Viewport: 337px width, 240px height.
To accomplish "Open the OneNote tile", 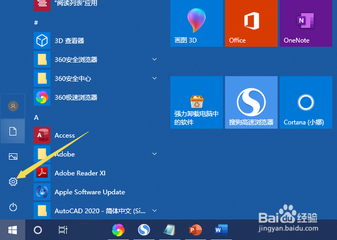I will pyautogui.click(x=306, y=23).
